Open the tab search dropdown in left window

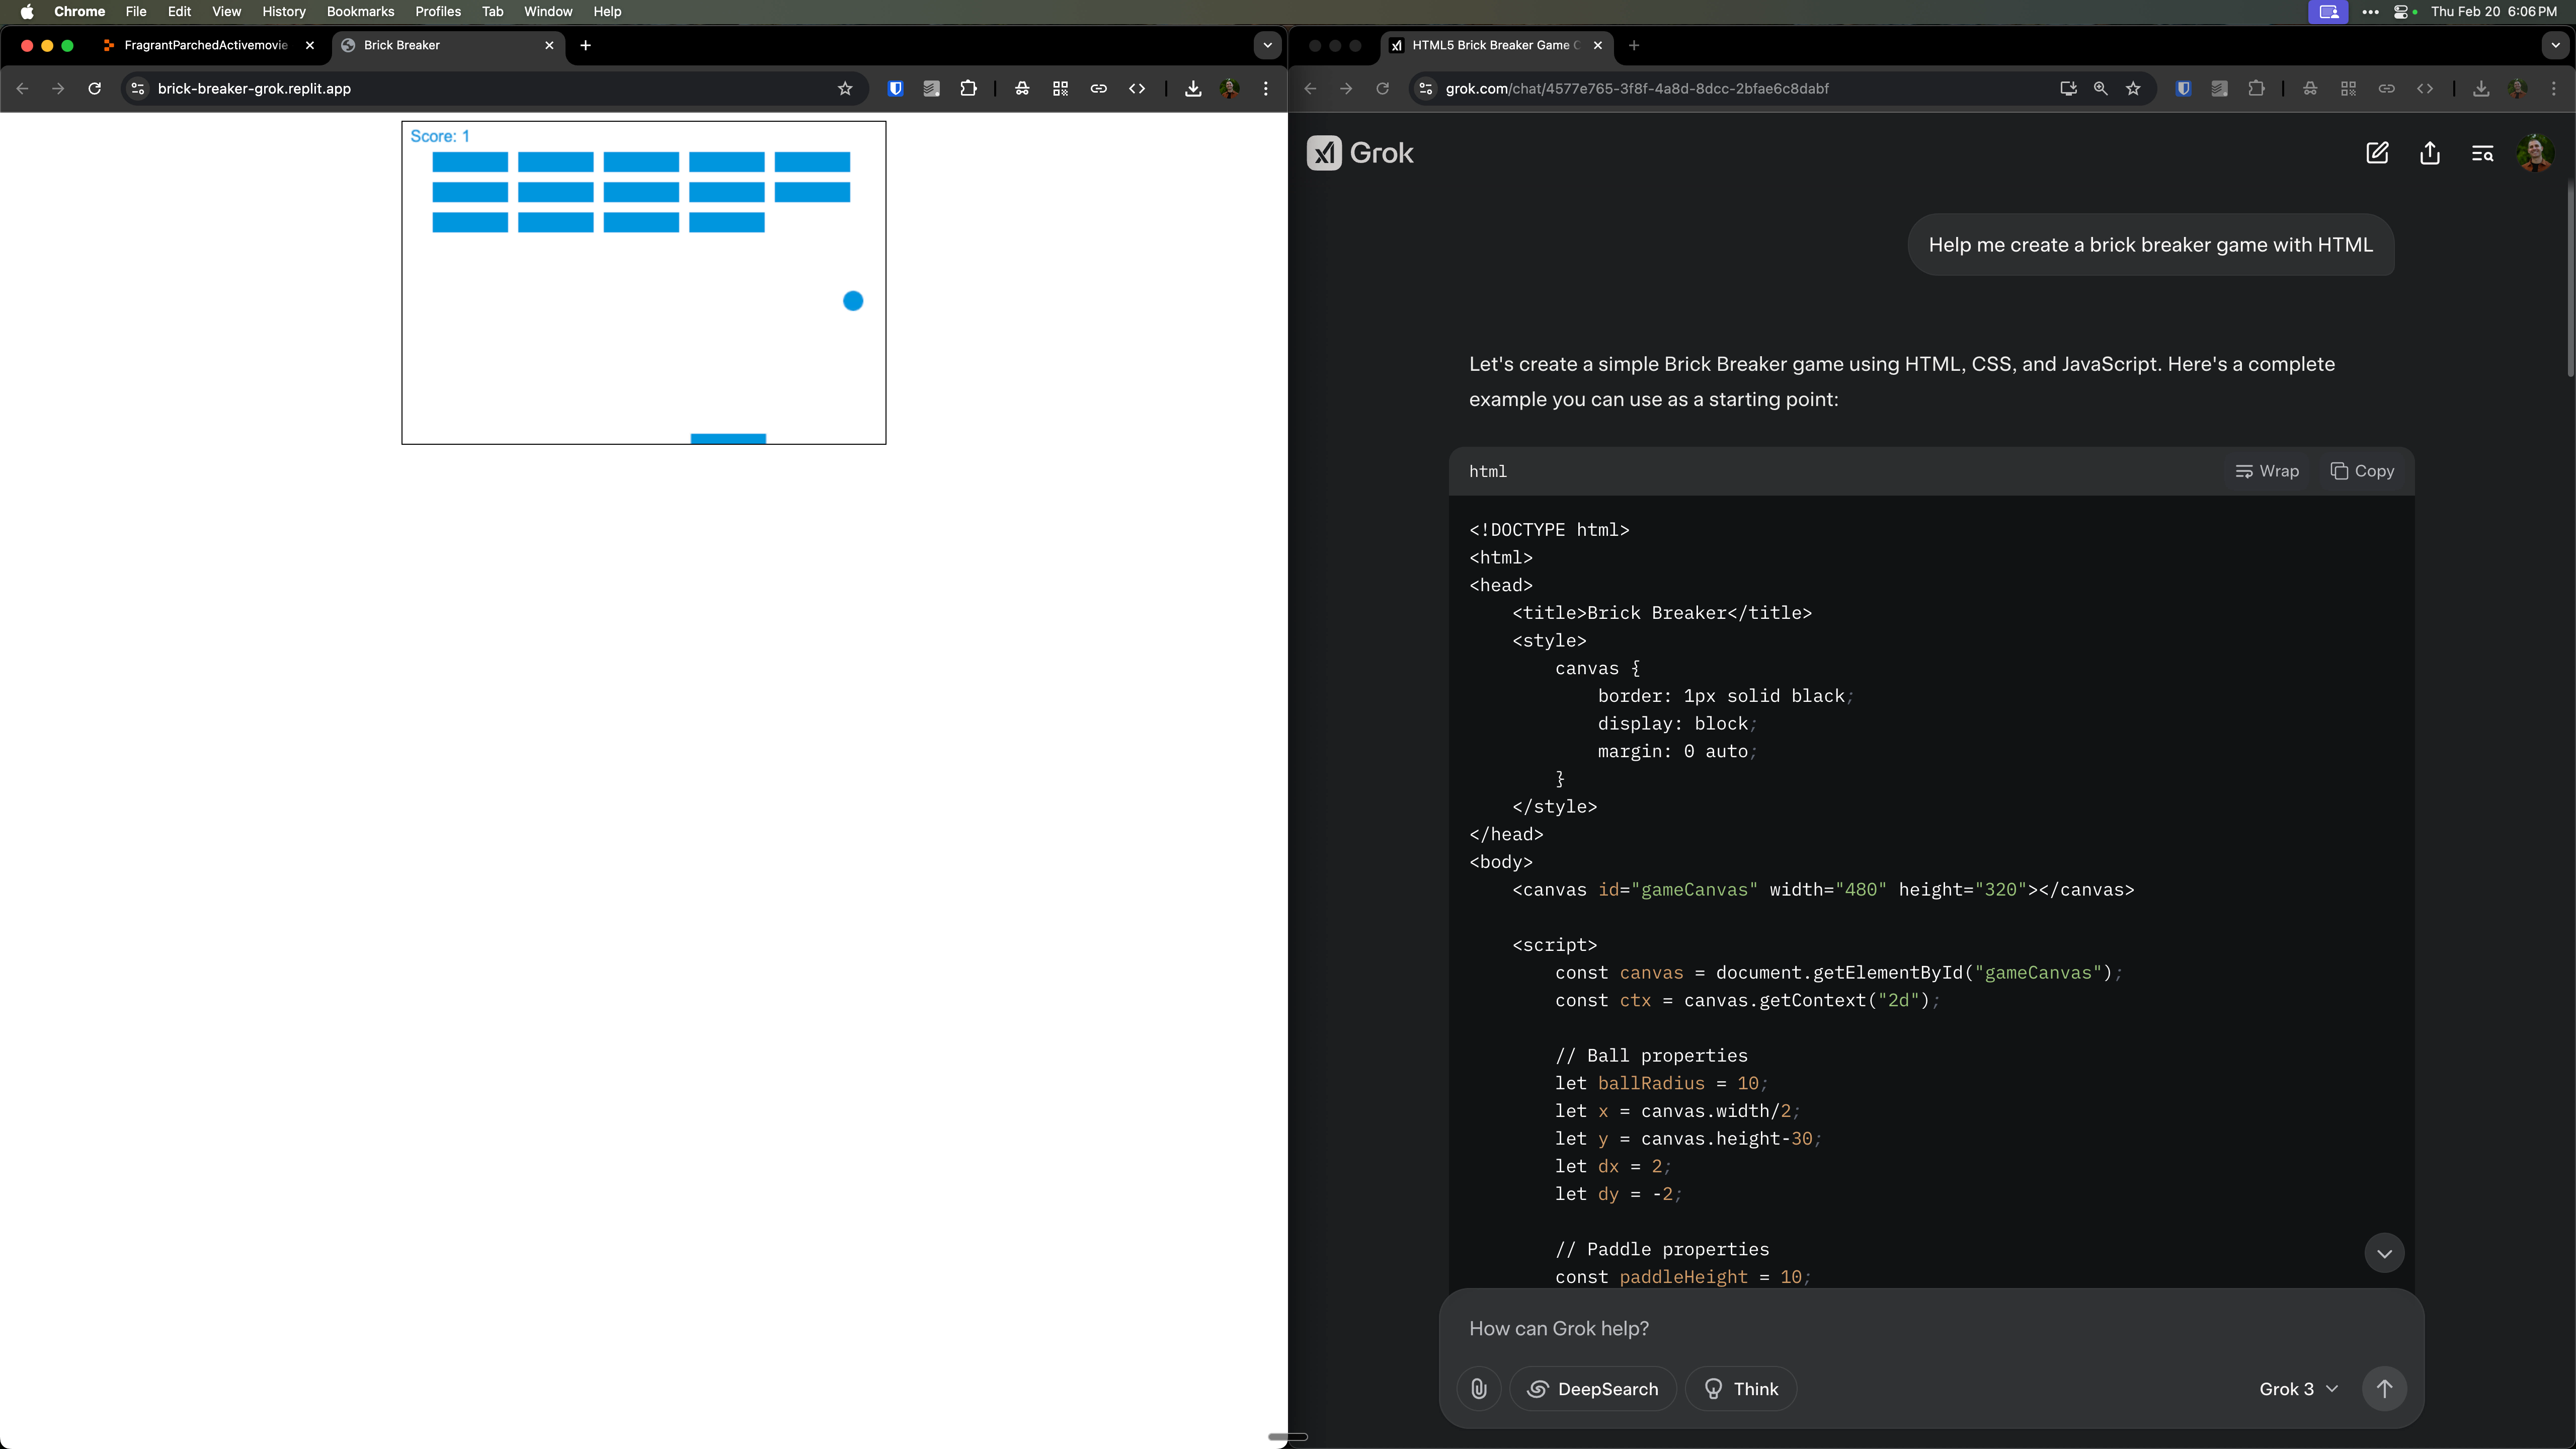point(1267,45)
